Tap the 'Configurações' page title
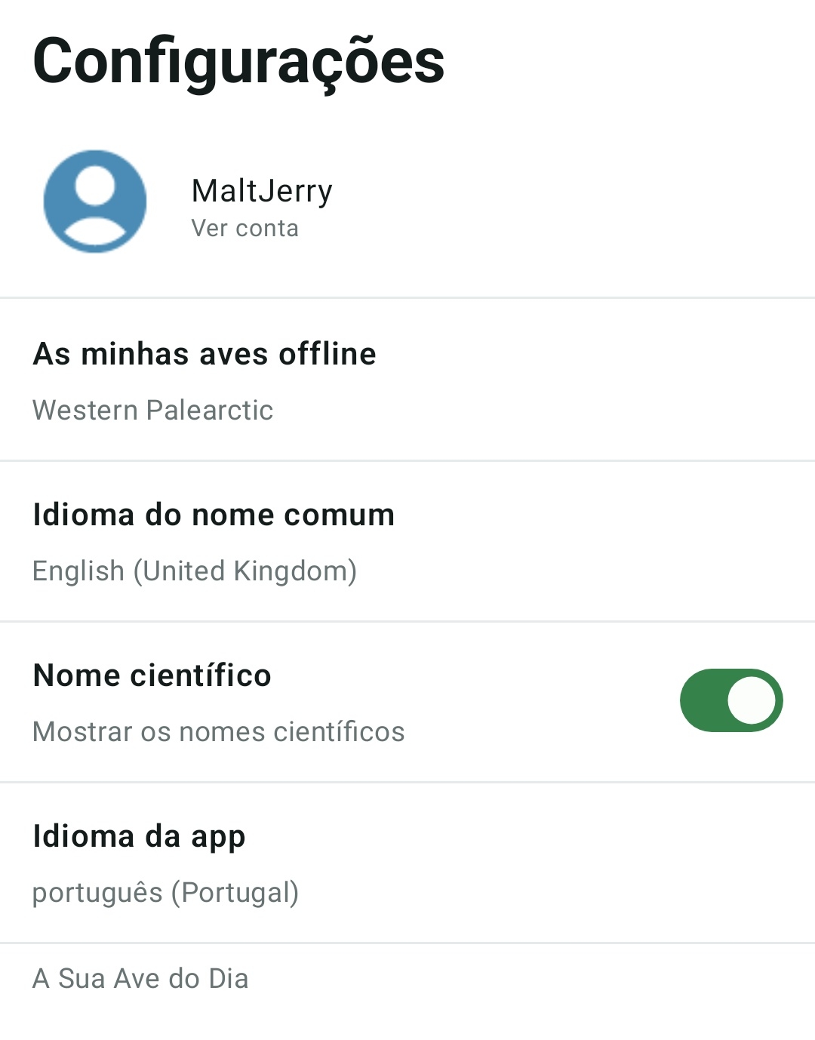This screenshot has height=1040, width=815. (238, 62)
